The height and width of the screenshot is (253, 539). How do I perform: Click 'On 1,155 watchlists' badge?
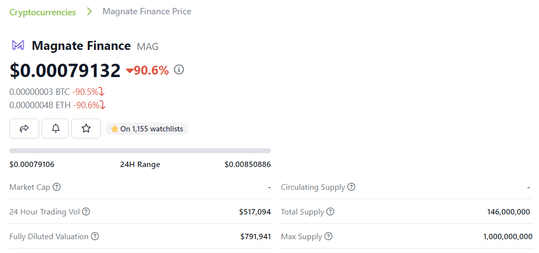[147, 129]
